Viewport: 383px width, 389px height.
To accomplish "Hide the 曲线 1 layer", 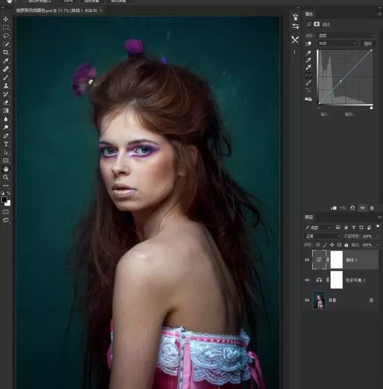I will click(307, 260).
